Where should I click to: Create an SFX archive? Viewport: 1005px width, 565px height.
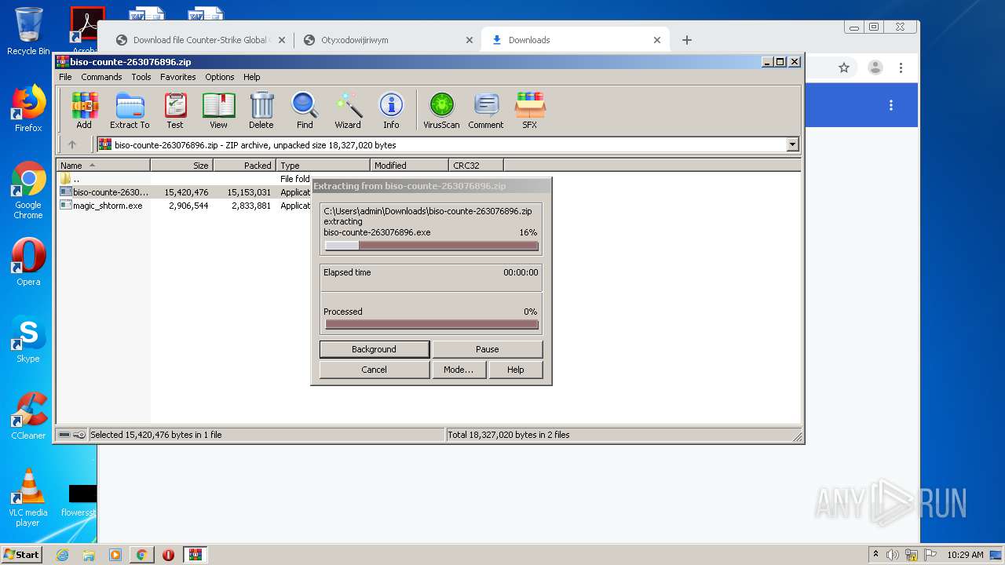[530, 110]
